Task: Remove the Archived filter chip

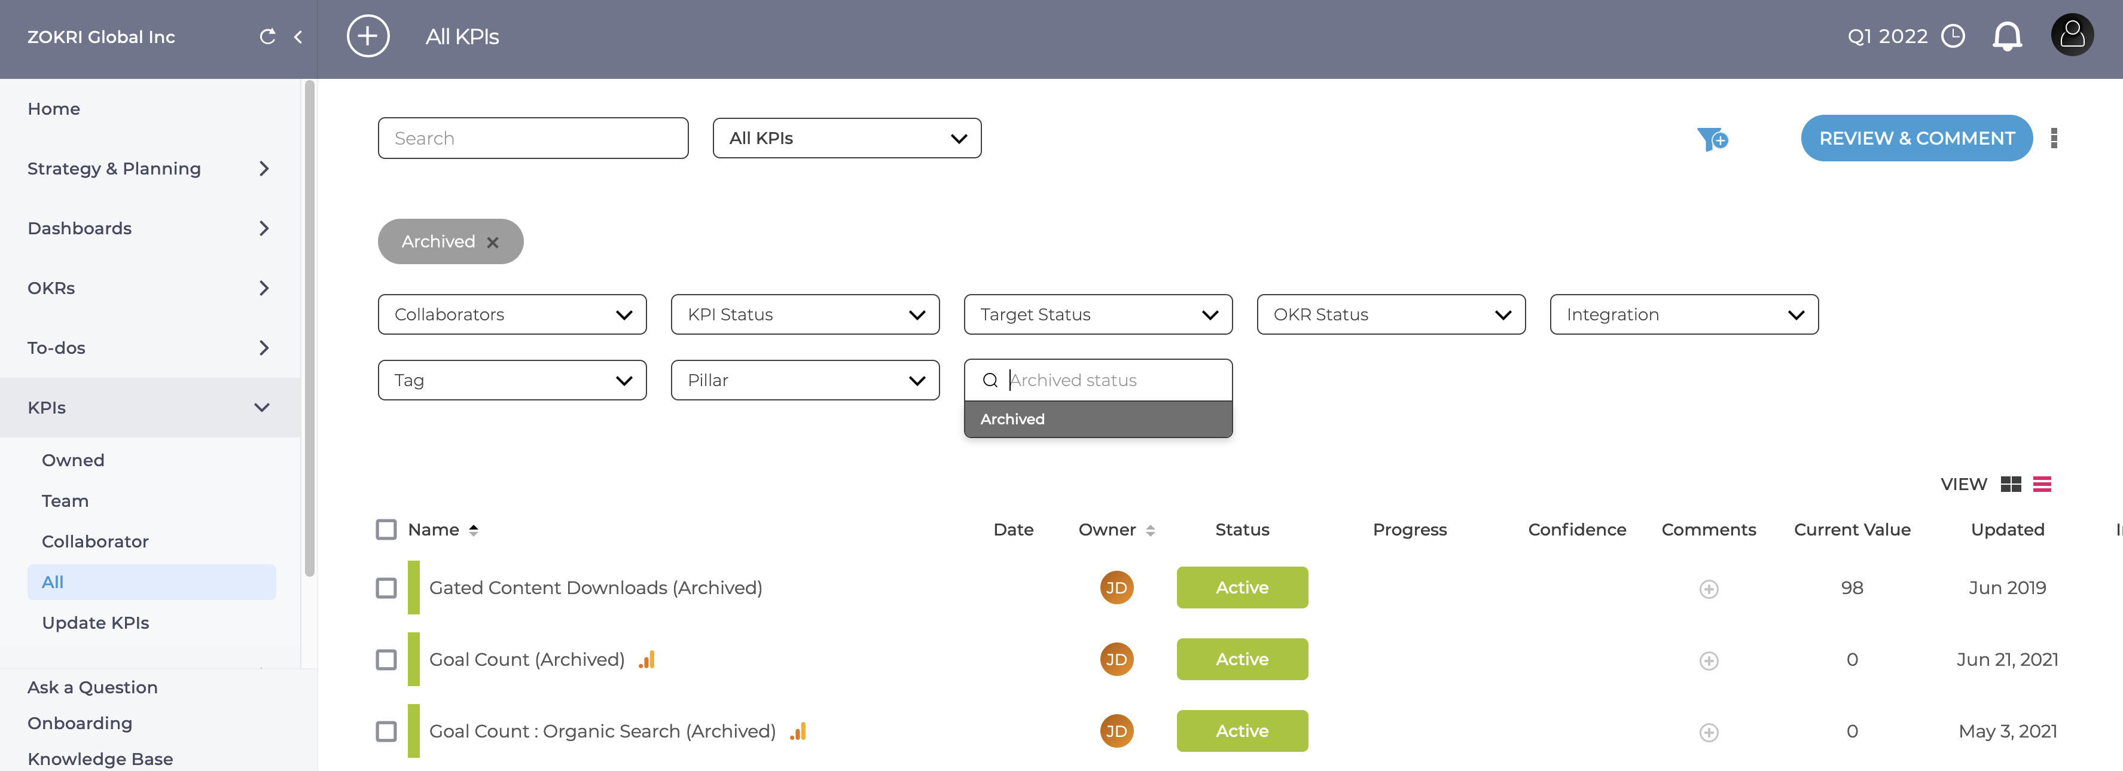Action: pos(493,242)
